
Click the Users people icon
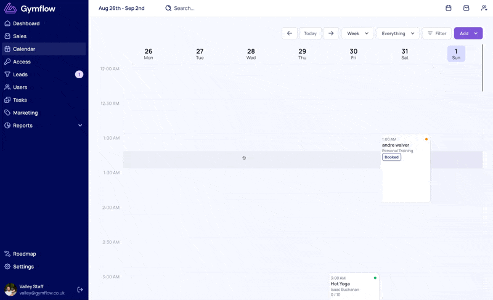[x=7, y=87]
